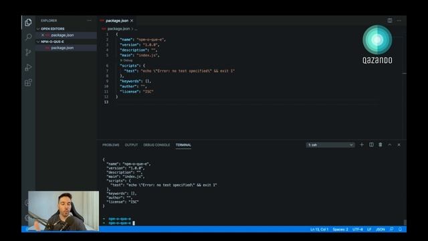Split the terminal
The height and width of the screenshot is (241, 428).
371,145
